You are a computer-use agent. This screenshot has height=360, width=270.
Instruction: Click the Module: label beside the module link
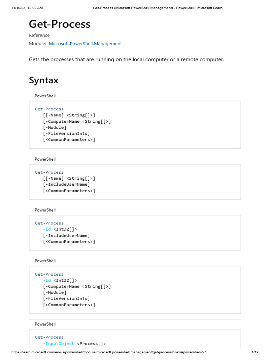coord(37,44)
